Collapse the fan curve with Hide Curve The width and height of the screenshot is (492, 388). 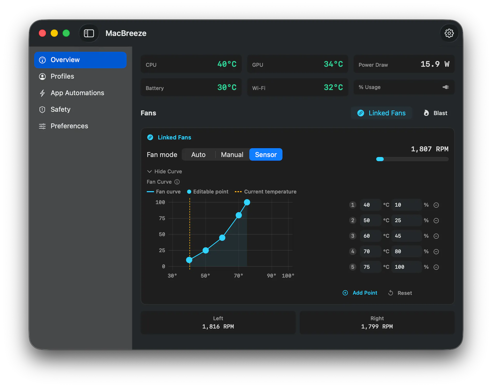coord(165,171)
